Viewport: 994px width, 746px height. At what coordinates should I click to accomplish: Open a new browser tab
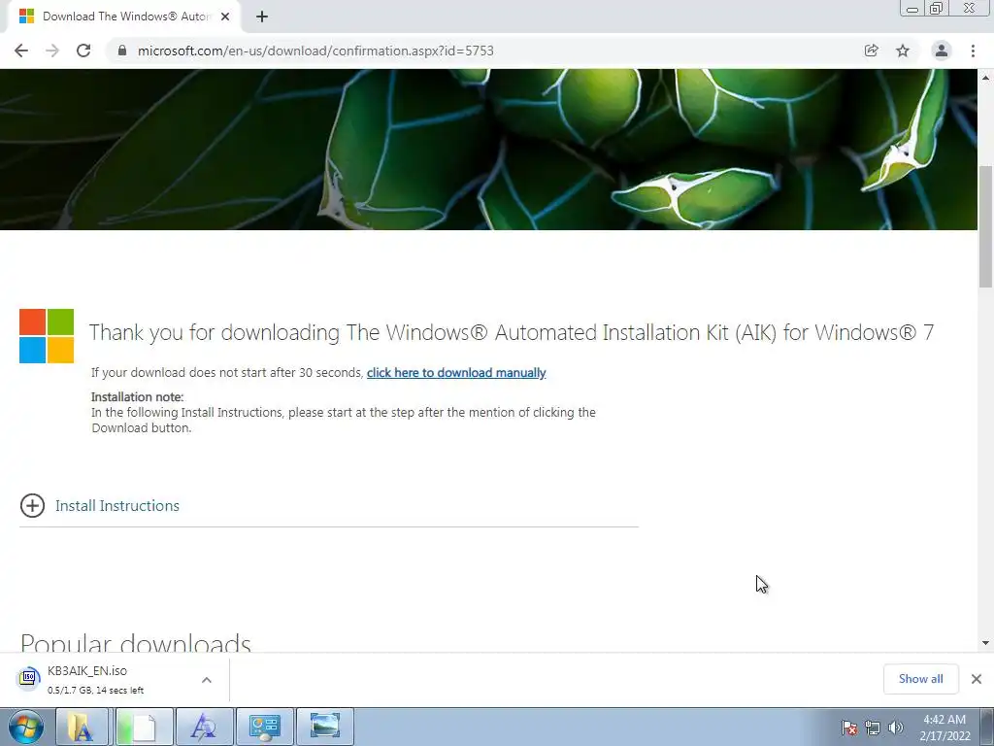[x=262, y=17]
